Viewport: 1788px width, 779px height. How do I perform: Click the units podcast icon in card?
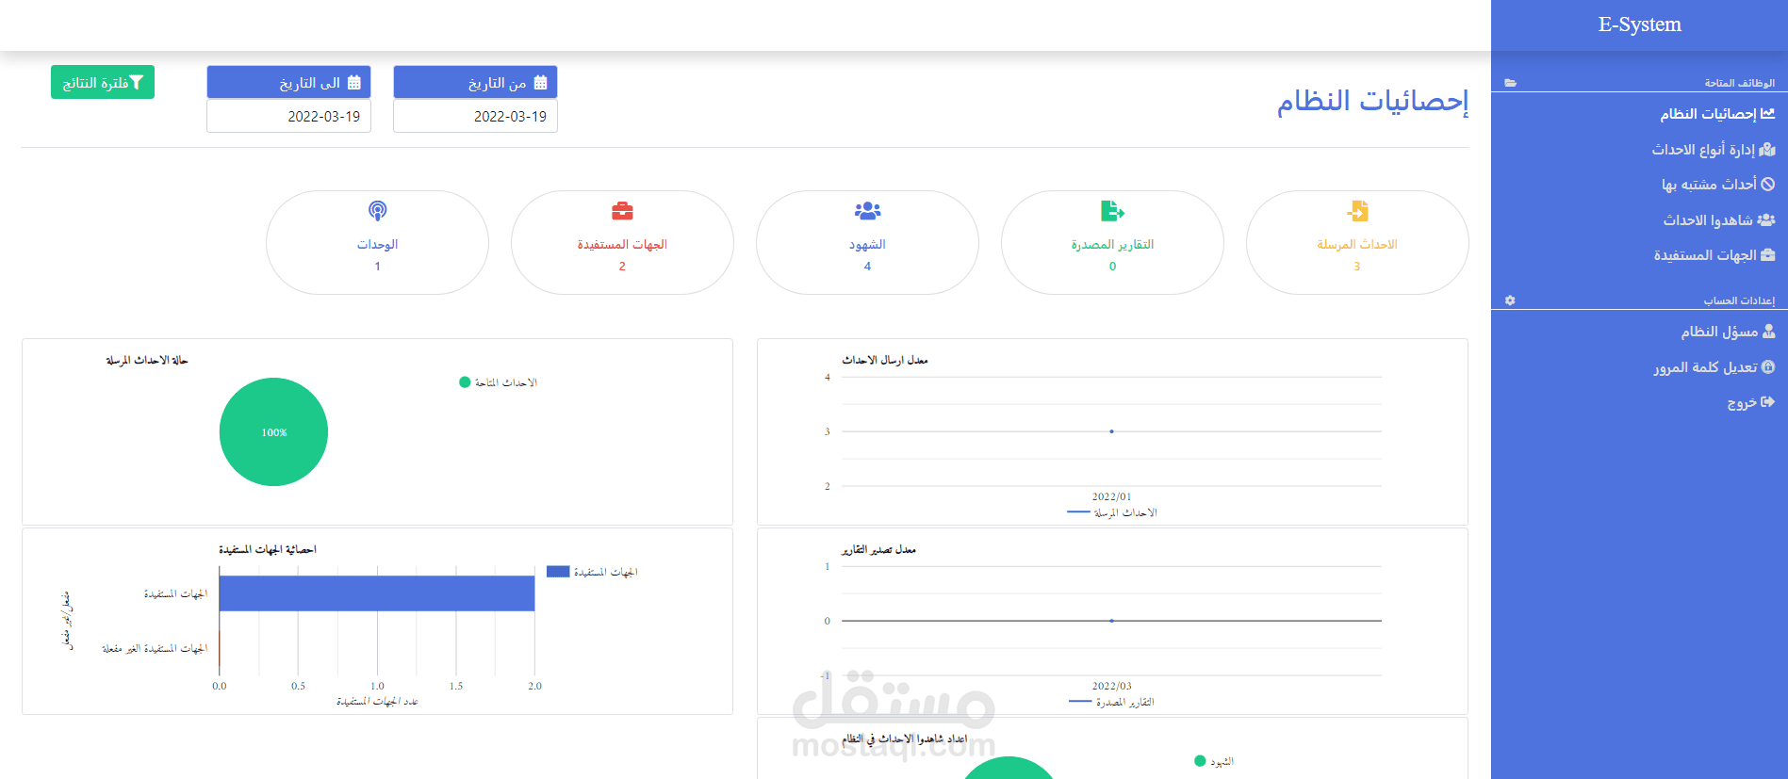(377, 211)
